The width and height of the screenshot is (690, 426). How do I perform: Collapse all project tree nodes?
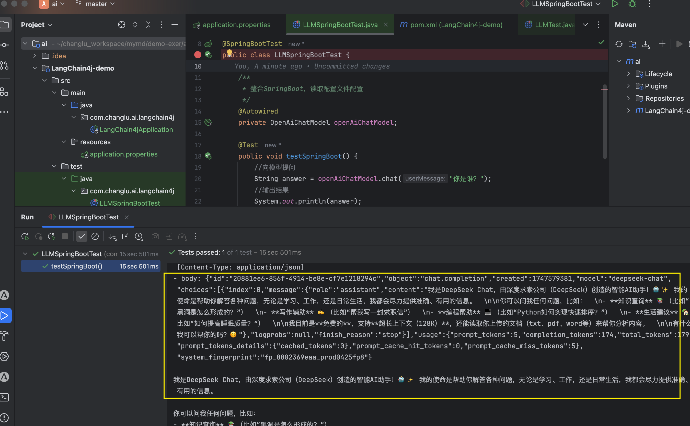[x=148, y=25]
